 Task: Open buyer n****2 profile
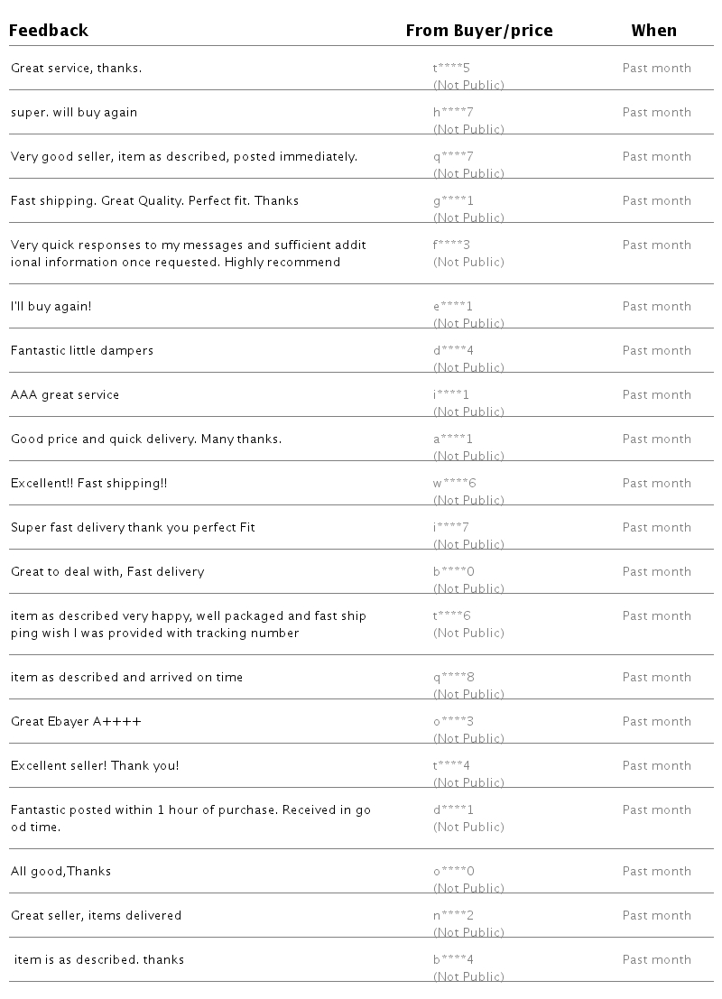tap(453, 916)
